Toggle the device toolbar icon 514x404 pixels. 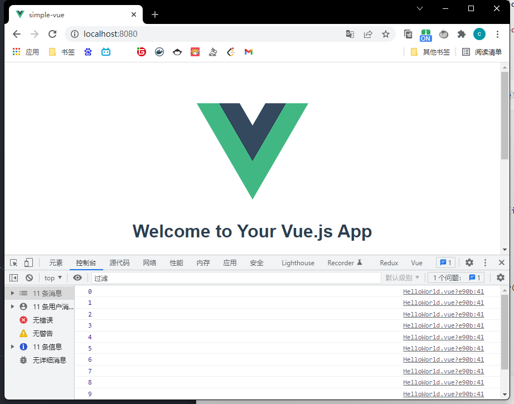(28, 263)
